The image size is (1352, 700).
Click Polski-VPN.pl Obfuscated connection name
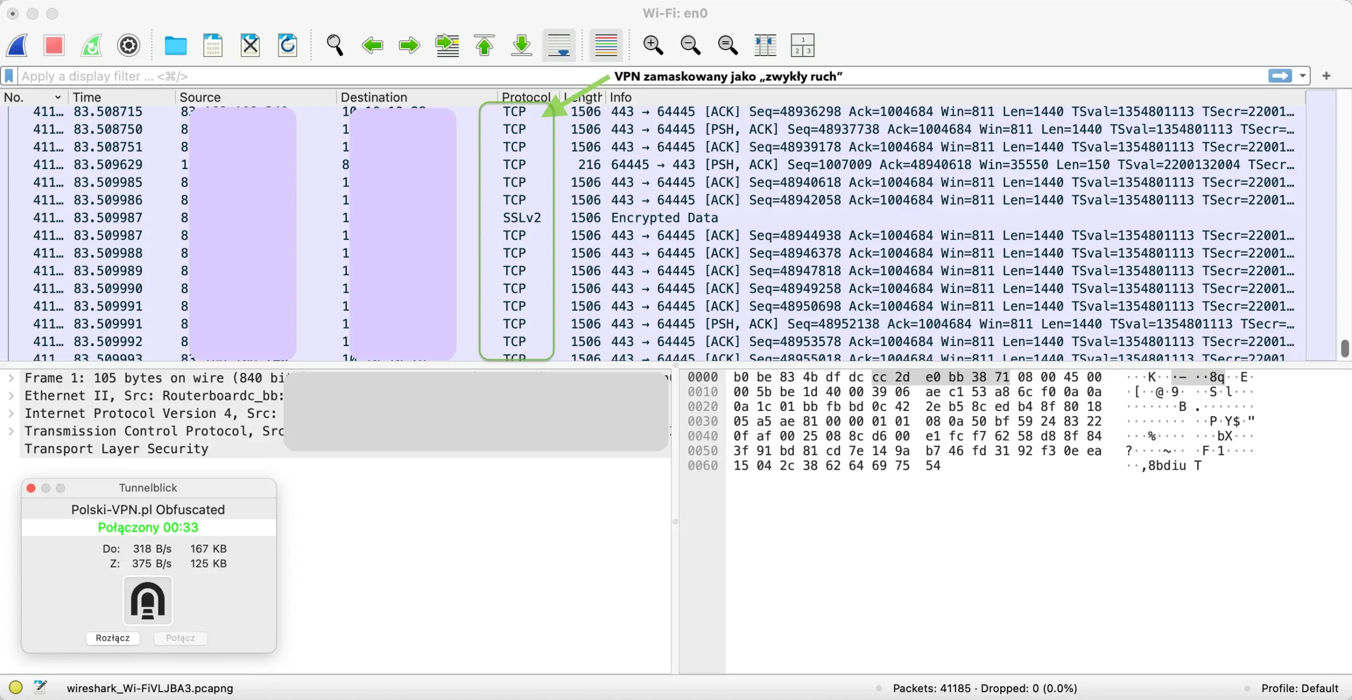(x=148, y=509)
